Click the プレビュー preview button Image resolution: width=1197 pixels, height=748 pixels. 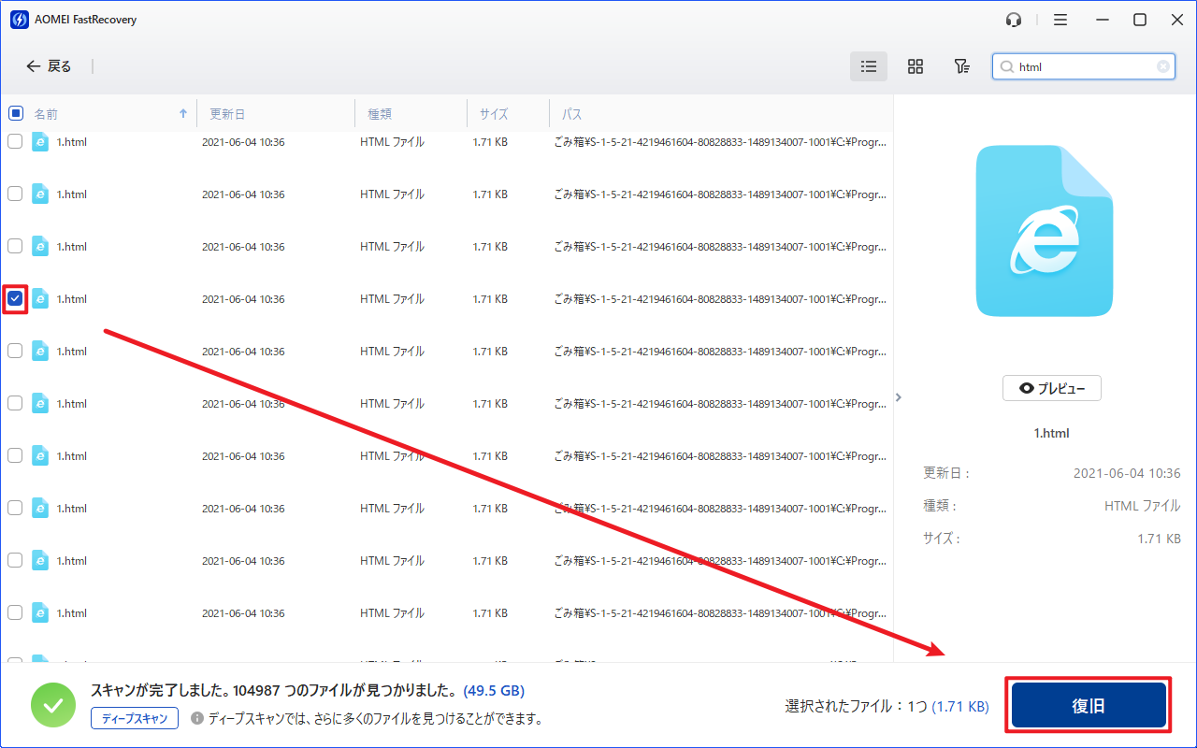(x=1052, y=388)
